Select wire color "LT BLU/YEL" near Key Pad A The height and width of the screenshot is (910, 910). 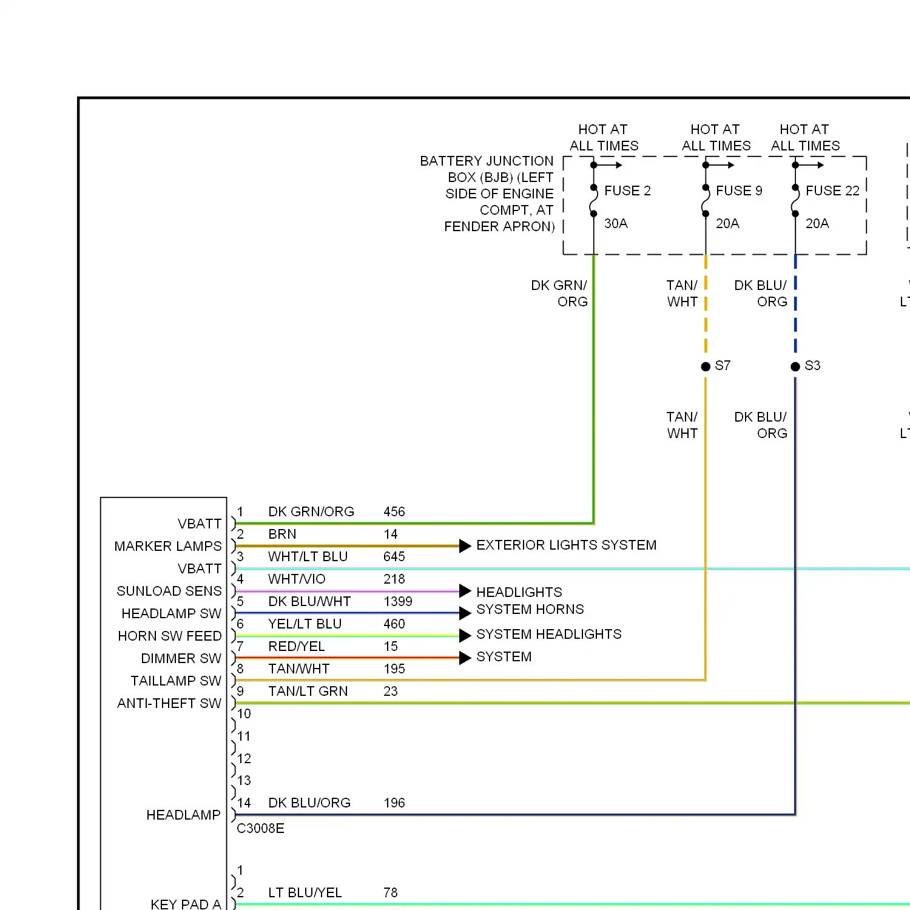pyautogui.click(x=305, y=892)
